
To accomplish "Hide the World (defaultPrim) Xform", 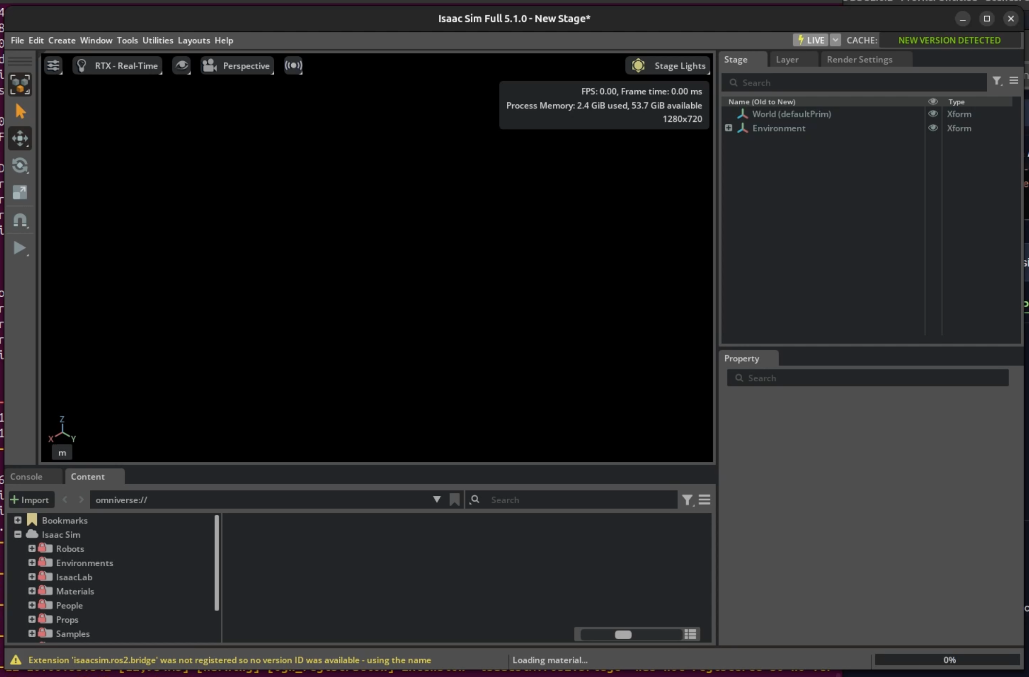I will pyautogui.click(x=933, y=114).
